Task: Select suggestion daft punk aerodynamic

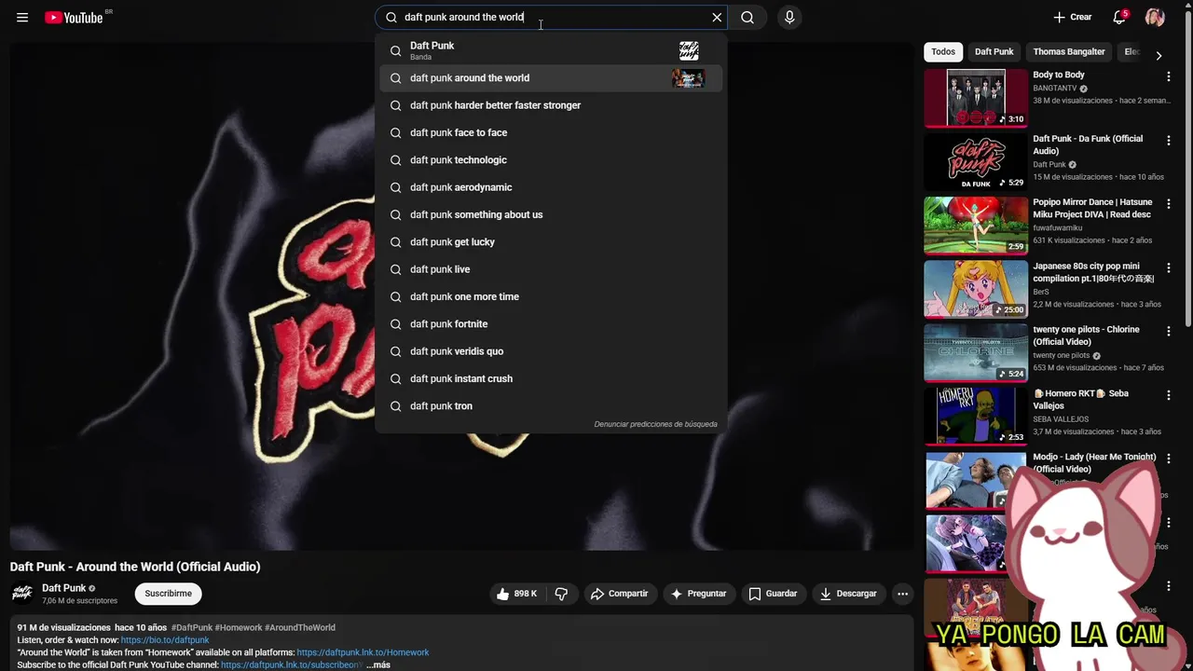Action: click(551, 187)
